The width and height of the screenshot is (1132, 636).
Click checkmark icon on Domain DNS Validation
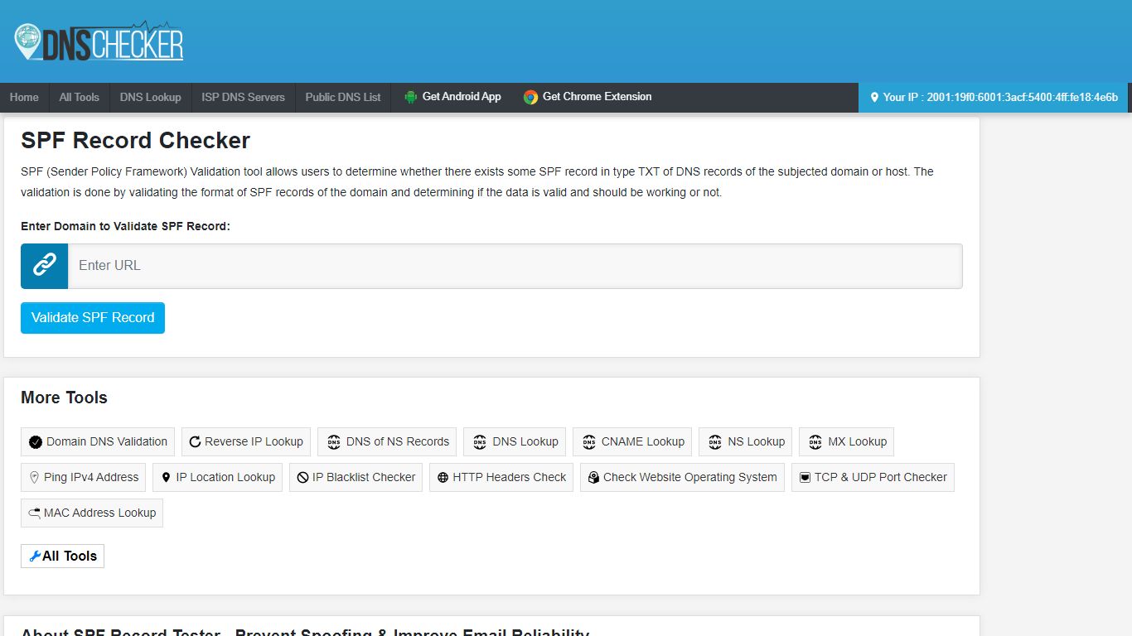36,442
